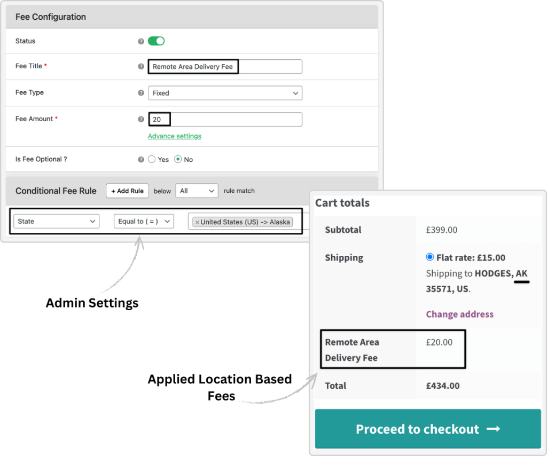The width and height of the screenshot is (547, 456).
Task: Click the help icon beside Is Fee Optional
Action: 141,159
